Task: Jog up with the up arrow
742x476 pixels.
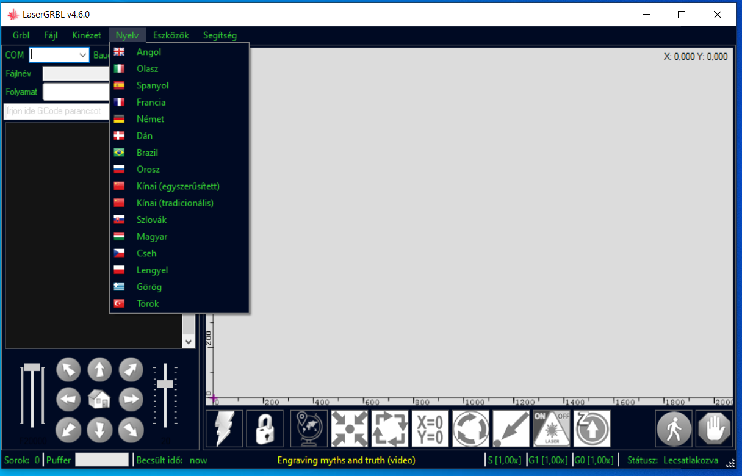Action: [99, 370]
